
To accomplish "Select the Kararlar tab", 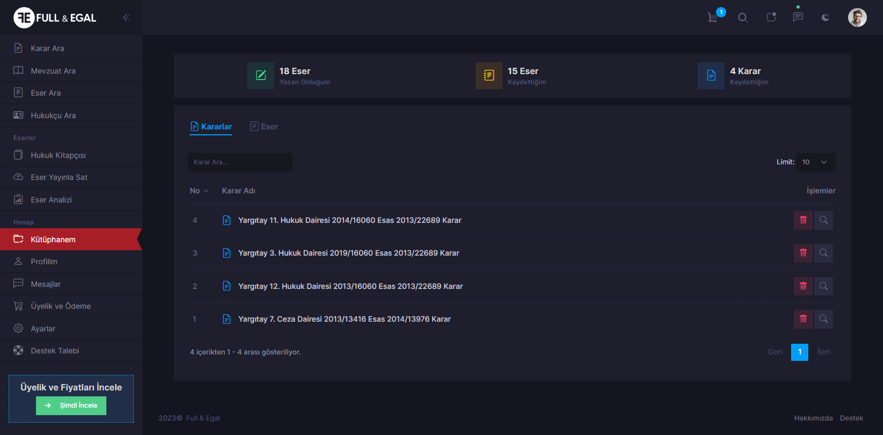I will click(211, 127).
